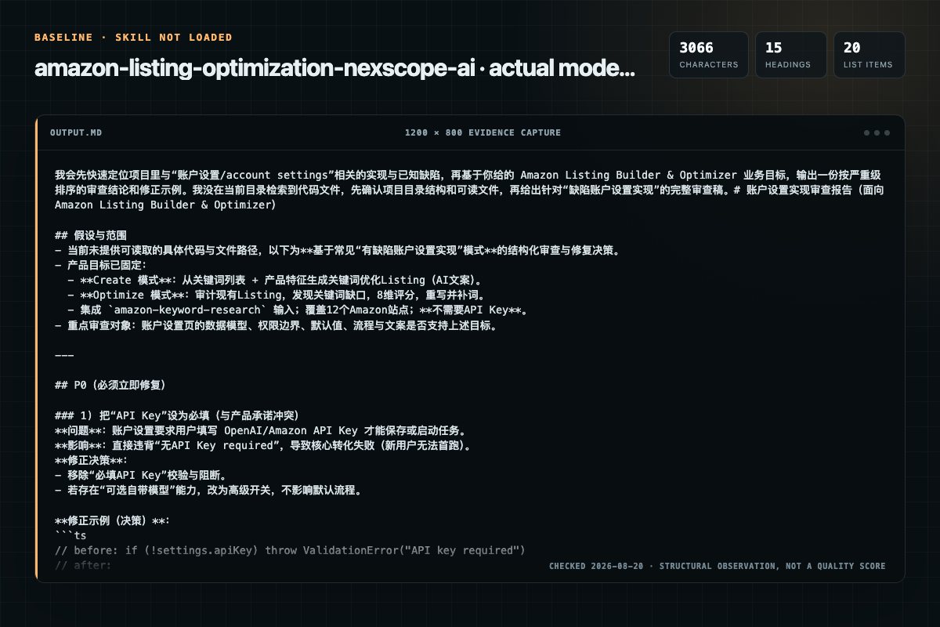Click the '- 若存在“可选自带模型”能力' bullet
The width and height of the screenshot is (940, 627).
pos(208,491)
